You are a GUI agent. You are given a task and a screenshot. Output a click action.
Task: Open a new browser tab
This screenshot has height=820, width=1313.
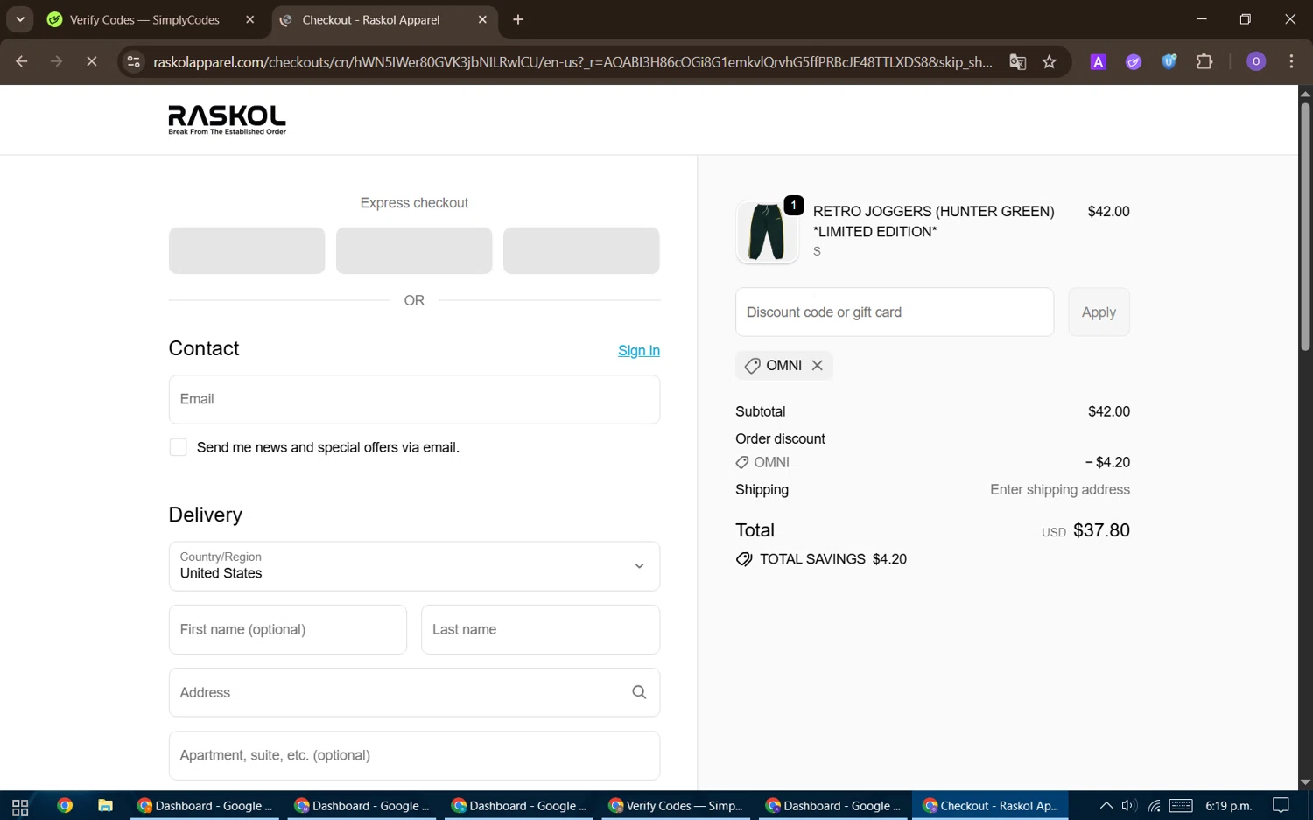tap(518, 19)
